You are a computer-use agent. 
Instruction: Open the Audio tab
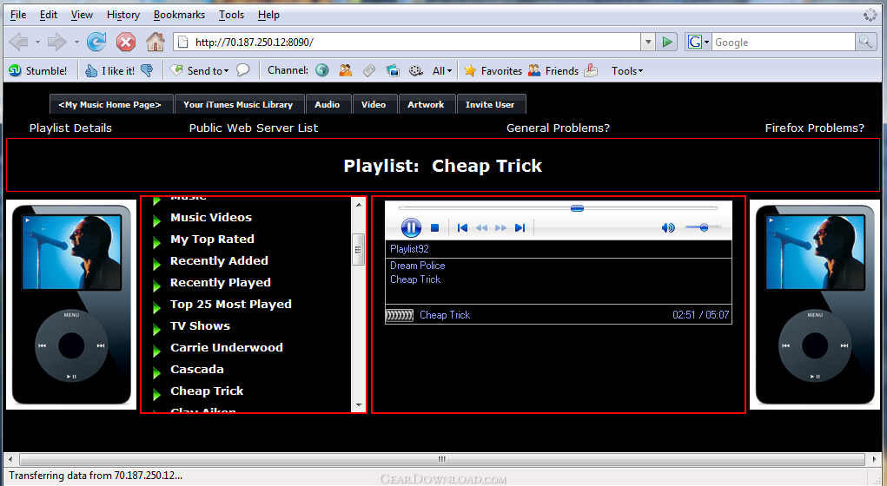click(x=328, y=104)
